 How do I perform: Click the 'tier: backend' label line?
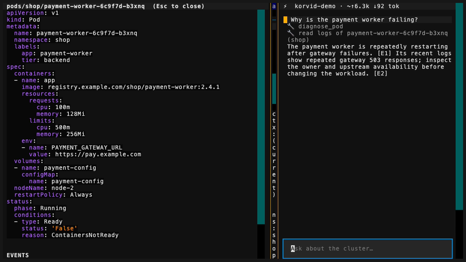pos(46,60)
